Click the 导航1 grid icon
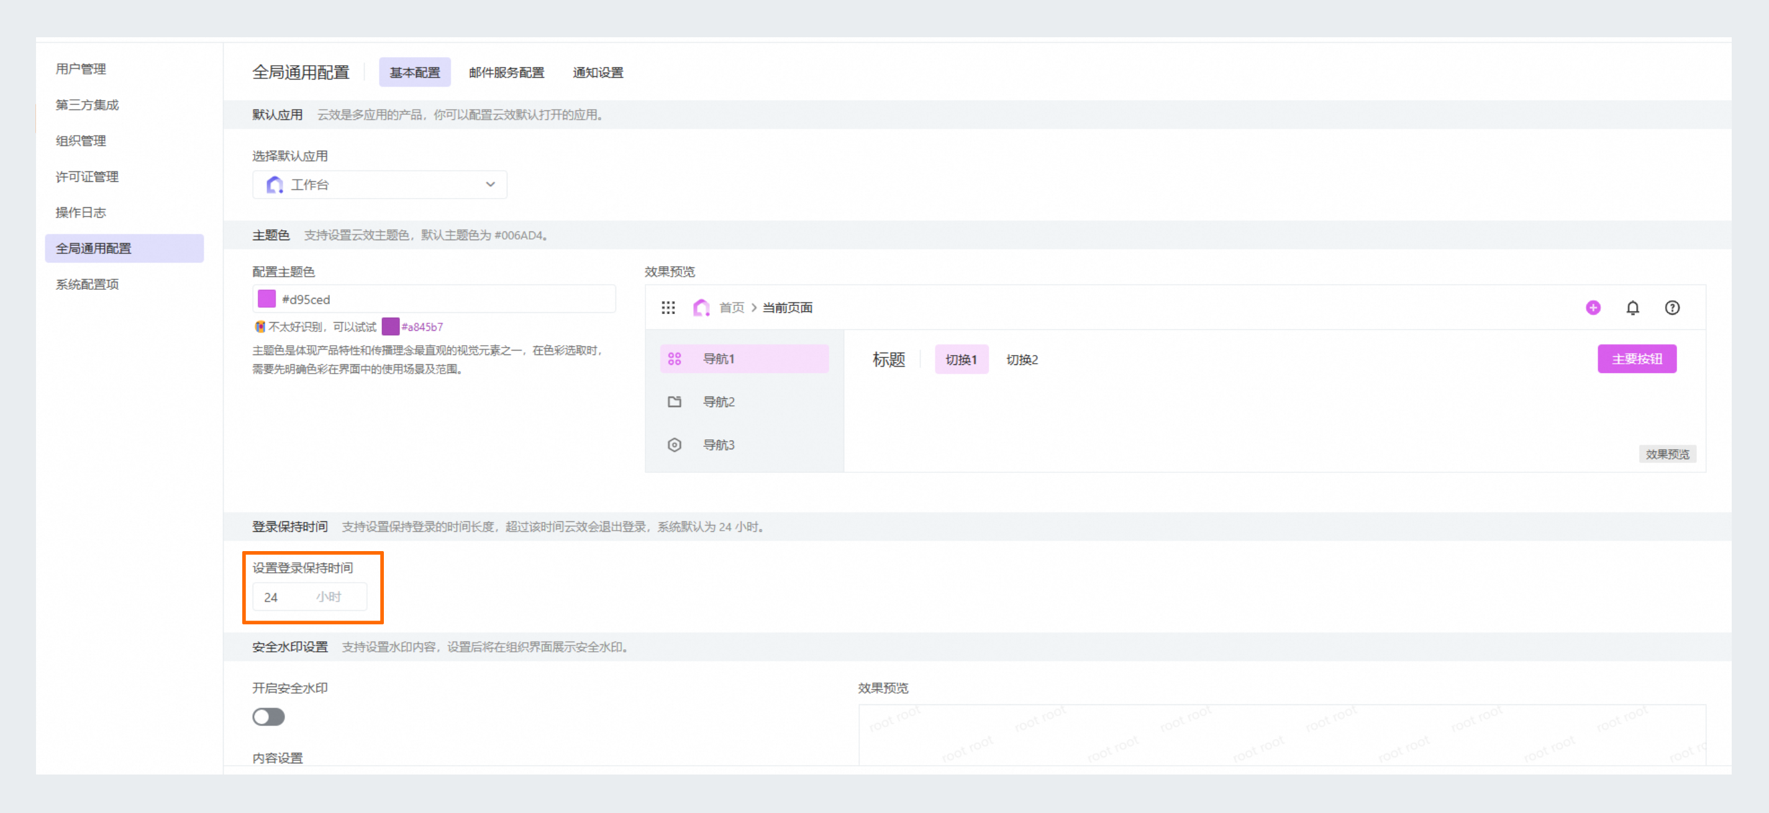Screen dimensions: 1769x813 675,359
